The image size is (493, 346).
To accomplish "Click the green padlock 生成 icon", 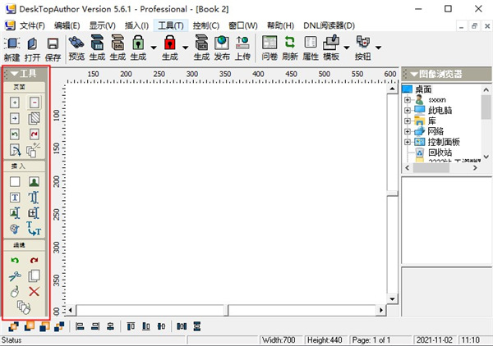I will [138, 43].
